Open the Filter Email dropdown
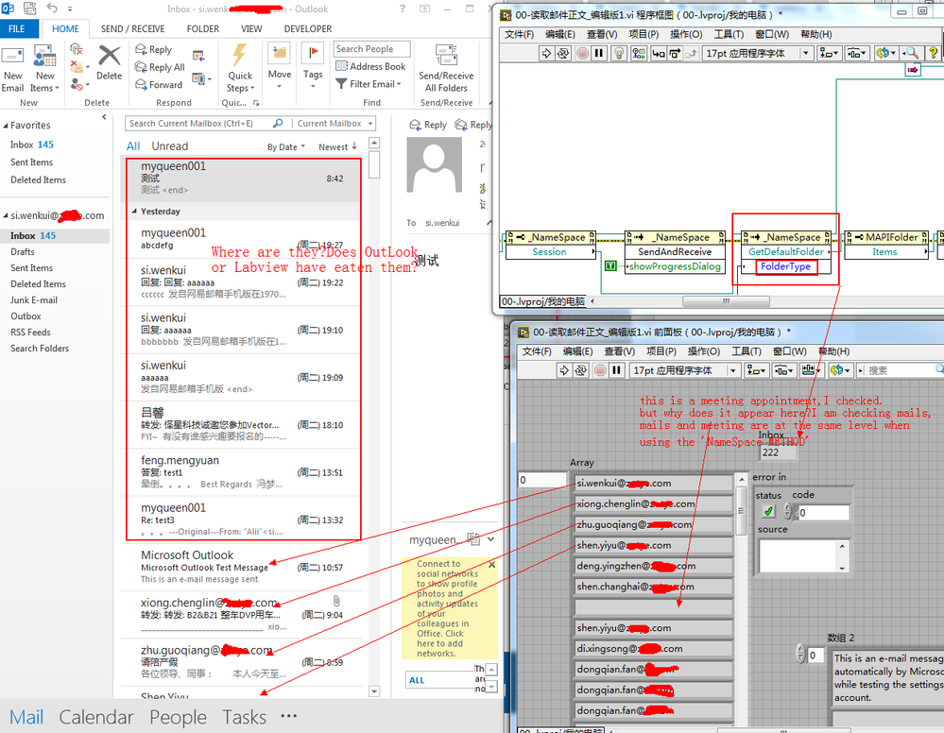This screenshot has height=733, width=944. click(369, 84)
